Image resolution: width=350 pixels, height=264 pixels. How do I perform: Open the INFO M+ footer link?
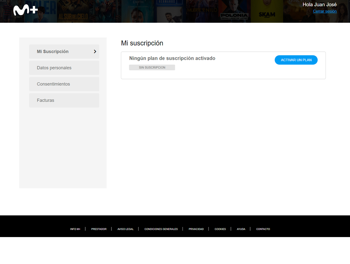click(75, 229)
